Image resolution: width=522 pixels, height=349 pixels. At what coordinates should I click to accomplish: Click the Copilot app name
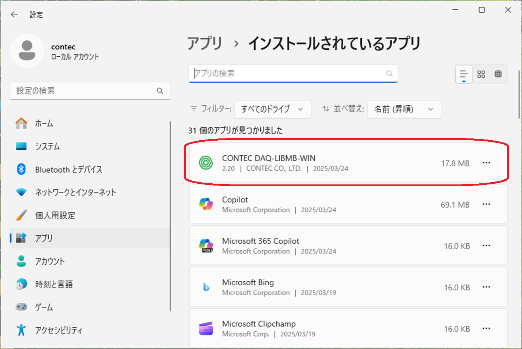tap(235, 200)
